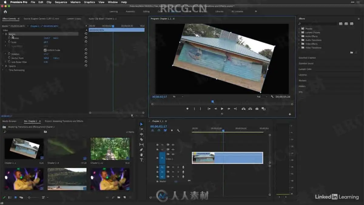The height and width of the screenshot is (205, 364).
Task: Select the Pen tool
Action: coord(141,150)
